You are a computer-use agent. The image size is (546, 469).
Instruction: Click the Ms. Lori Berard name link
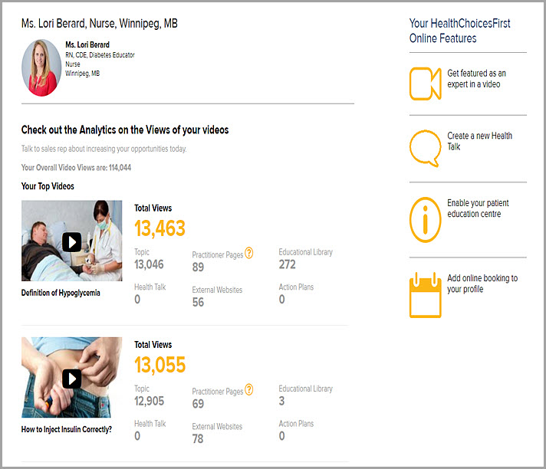(x=87, y=45)
